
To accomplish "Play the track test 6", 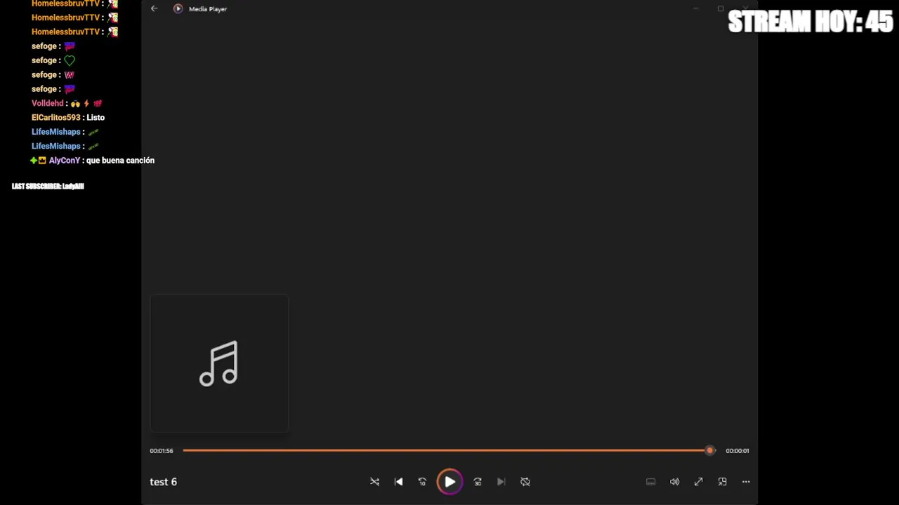I will [449, 482].
